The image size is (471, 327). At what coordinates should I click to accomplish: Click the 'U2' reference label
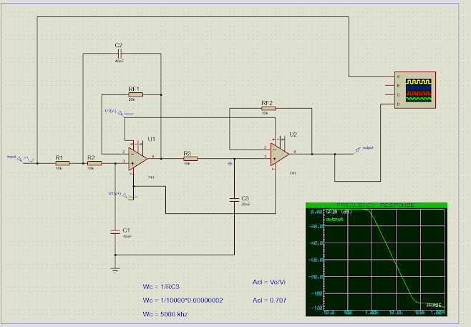coord(293,135)
